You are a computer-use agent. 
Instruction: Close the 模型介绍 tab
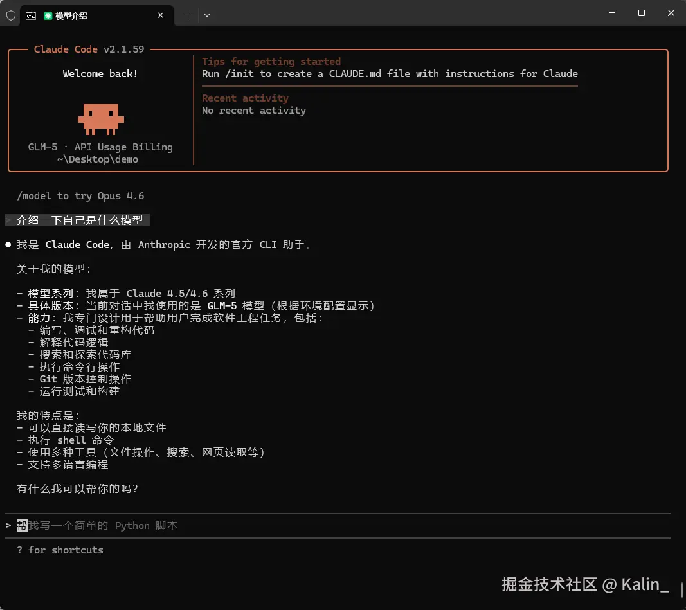[161, 15]
